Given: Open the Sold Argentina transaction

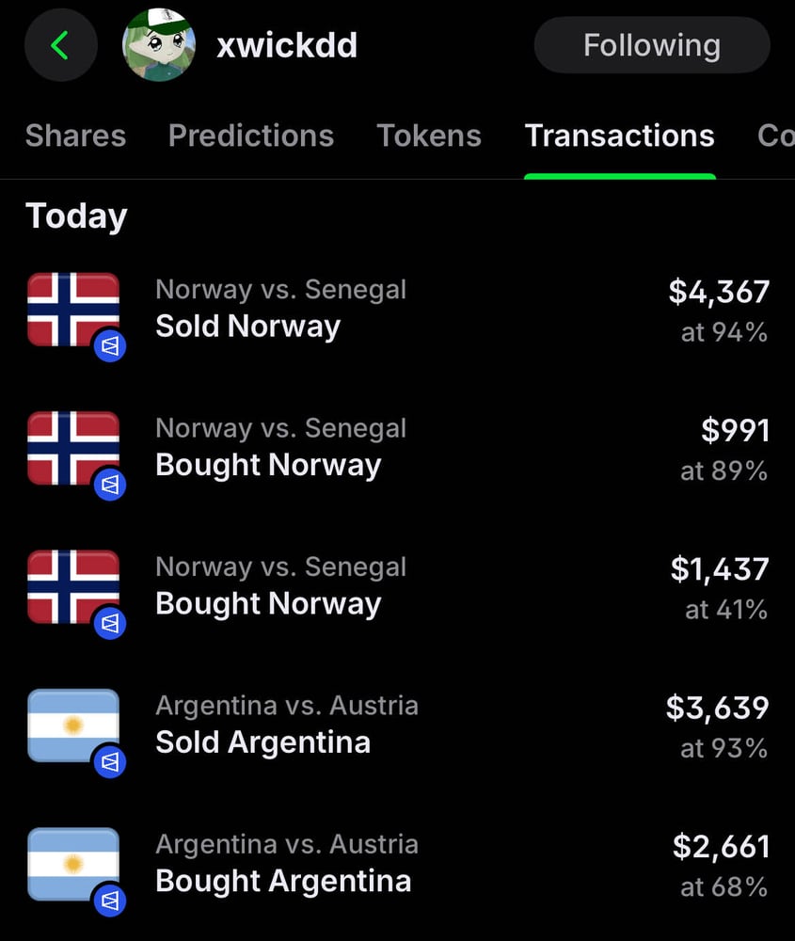Looking at the screenshot, I should point(397,726).
